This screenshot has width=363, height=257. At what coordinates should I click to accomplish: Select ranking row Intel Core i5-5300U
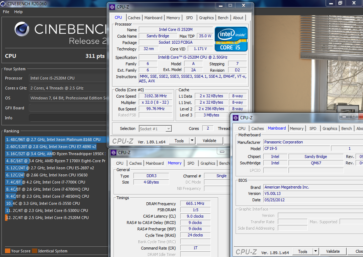coord(56,211)
